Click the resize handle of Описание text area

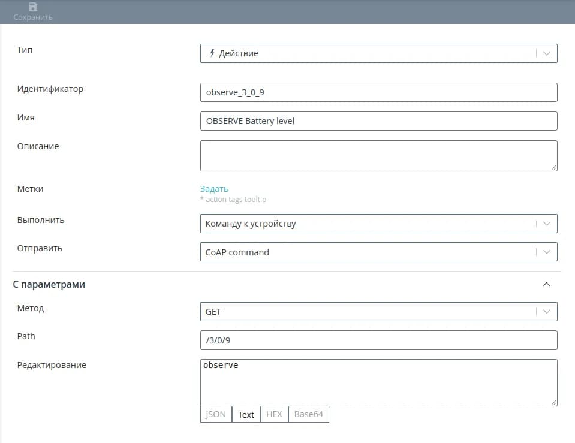(x=553, y=167)
